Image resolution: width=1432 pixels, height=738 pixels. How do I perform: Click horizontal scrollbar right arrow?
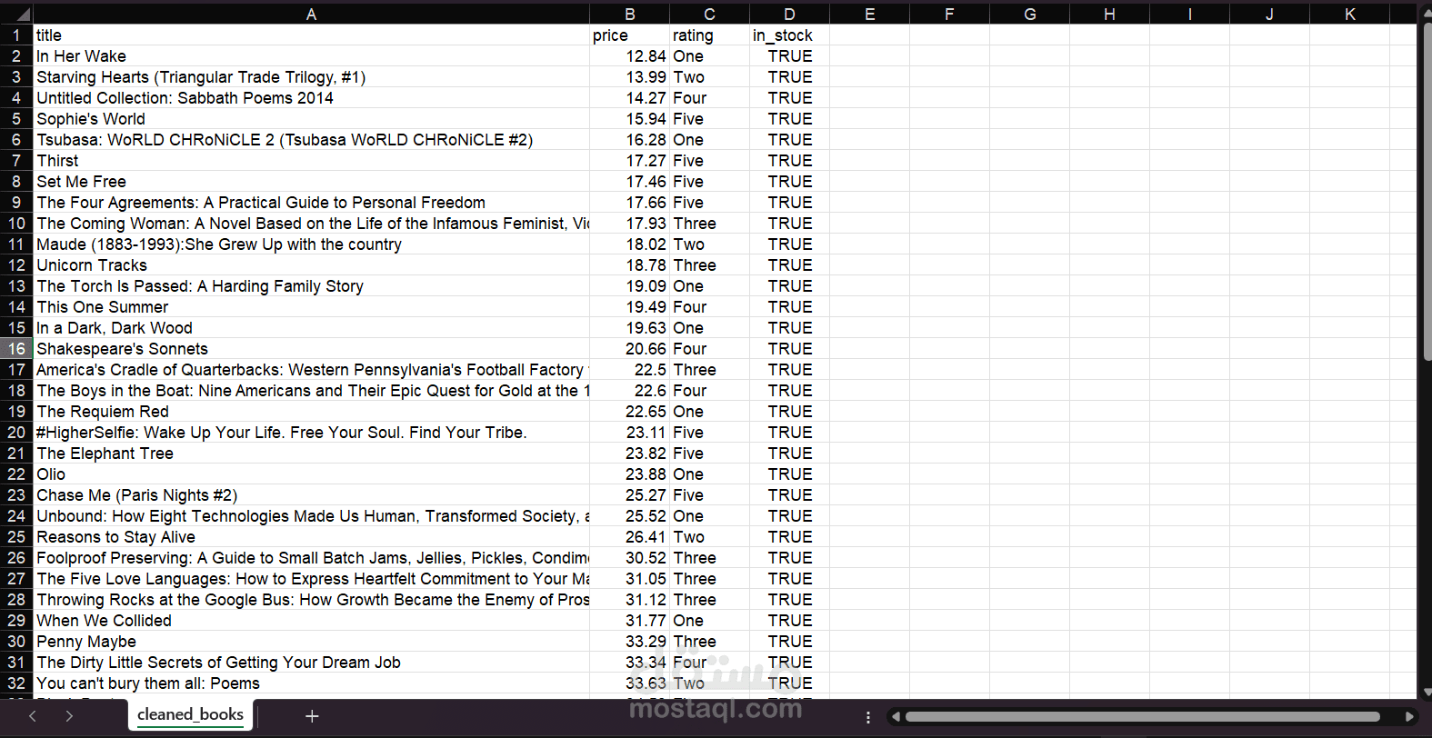point(1409,717)
